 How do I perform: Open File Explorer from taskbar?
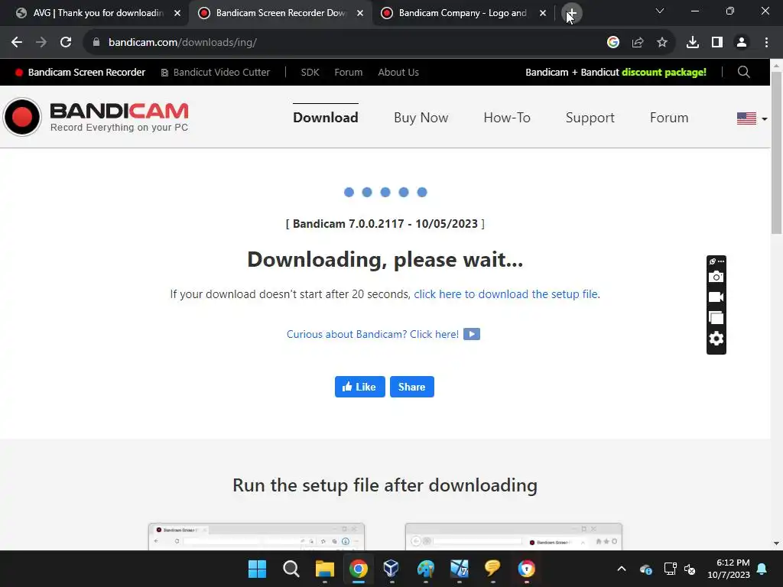click(x=324, y=569)
